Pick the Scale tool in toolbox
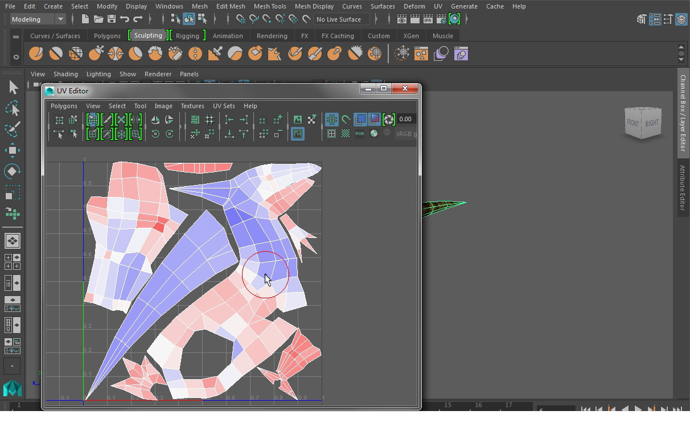 13,192
